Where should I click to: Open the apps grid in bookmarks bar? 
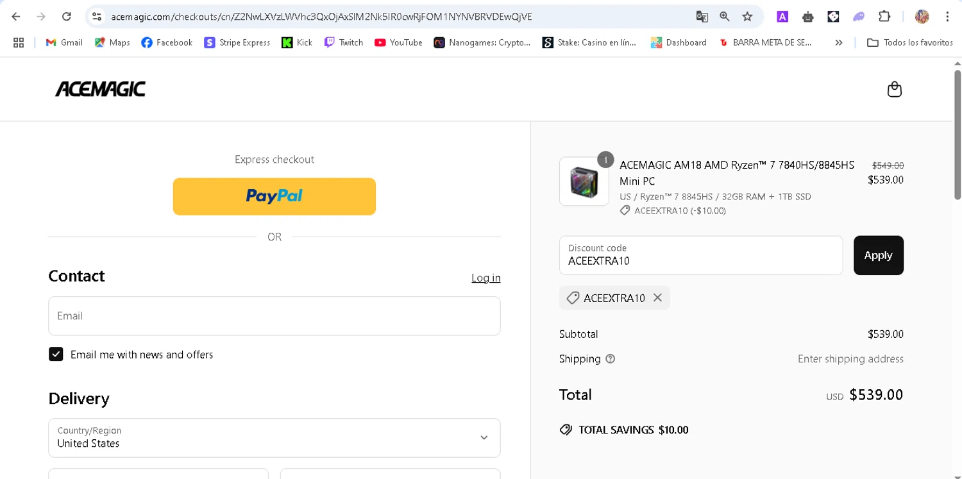coord(19,42)
